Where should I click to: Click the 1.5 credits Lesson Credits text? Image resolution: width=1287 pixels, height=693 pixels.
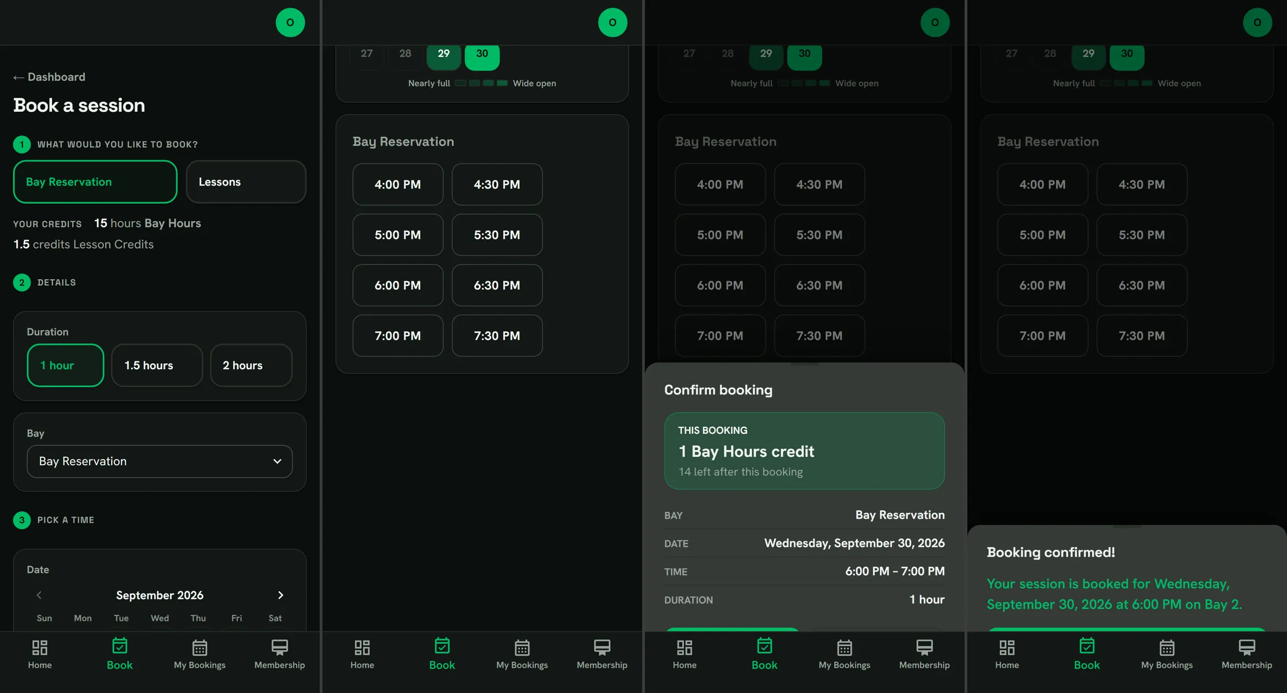pyautogui.click(x=84, y=245)
